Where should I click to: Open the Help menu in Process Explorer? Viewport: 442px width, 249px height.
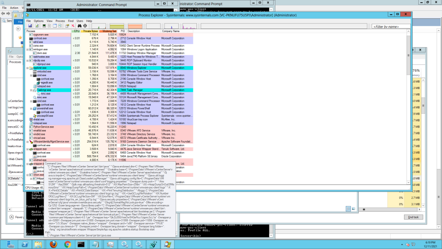89,21
